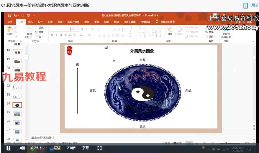Toggle subtitles with 字幕 button
This screenshot has width=259, height=153.
pos(85,148)
